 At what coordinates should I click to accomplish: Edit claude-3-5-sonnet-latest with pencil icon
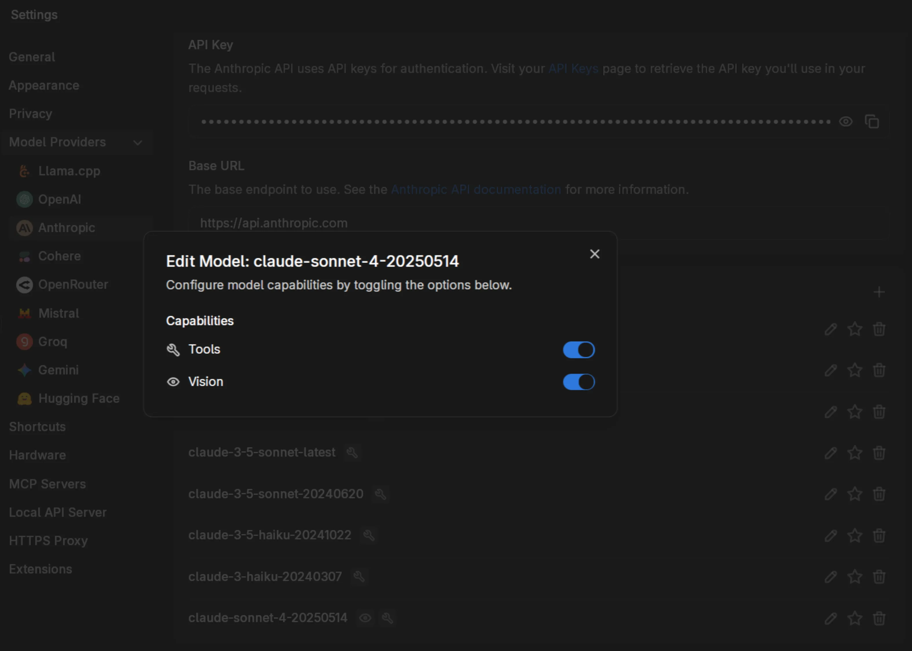(x=831, y=453)
